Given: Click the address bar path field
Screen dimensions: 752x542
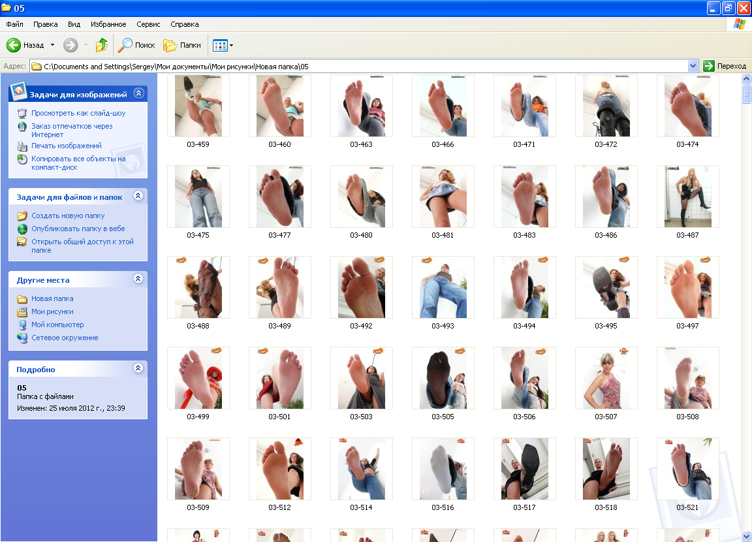Looking at the screenshot, I should click(364, 66).
